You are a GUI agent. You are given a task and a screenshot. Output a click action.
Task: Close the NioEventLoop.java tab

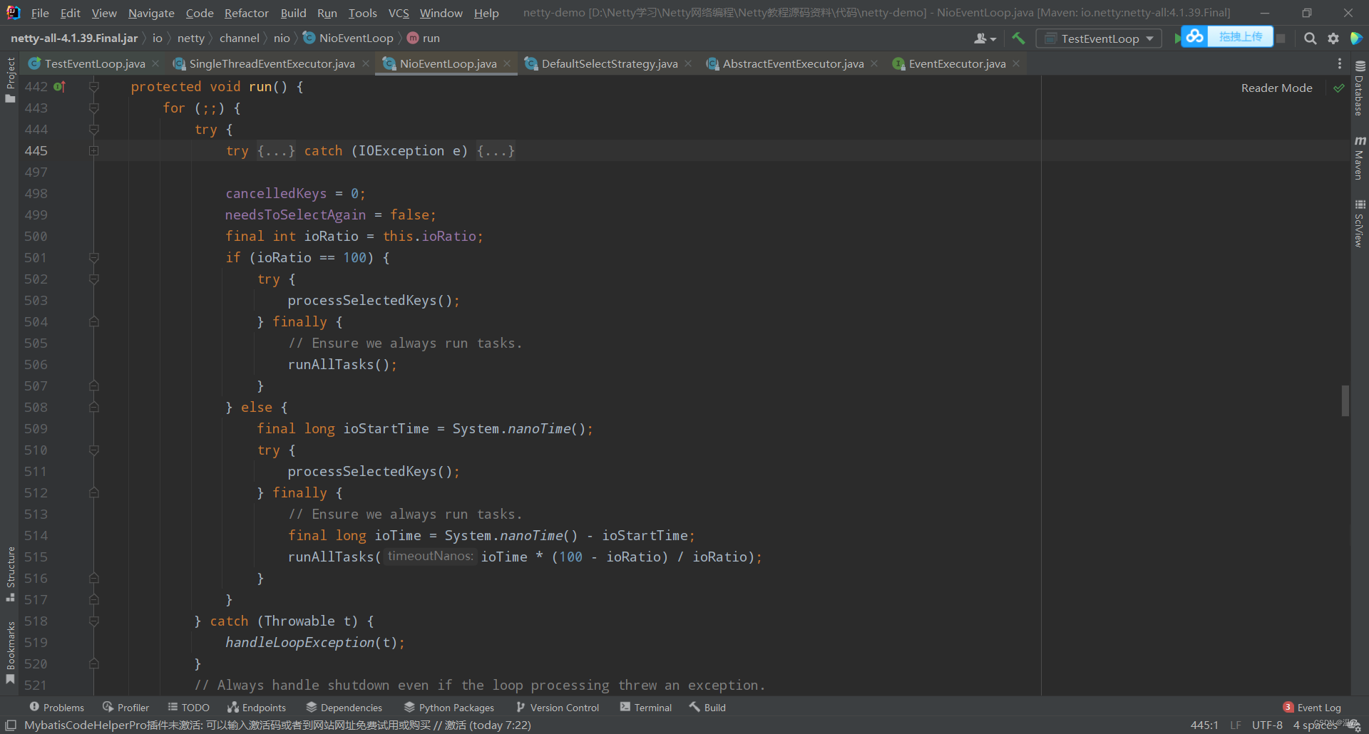[x=507, y=63]
